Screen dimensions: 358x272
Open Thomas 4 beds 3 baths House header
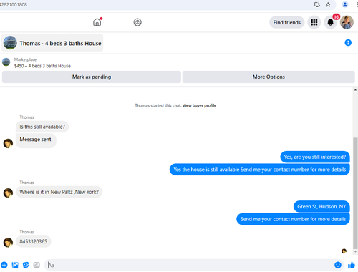pyautogui.click(x=52, y=43)
